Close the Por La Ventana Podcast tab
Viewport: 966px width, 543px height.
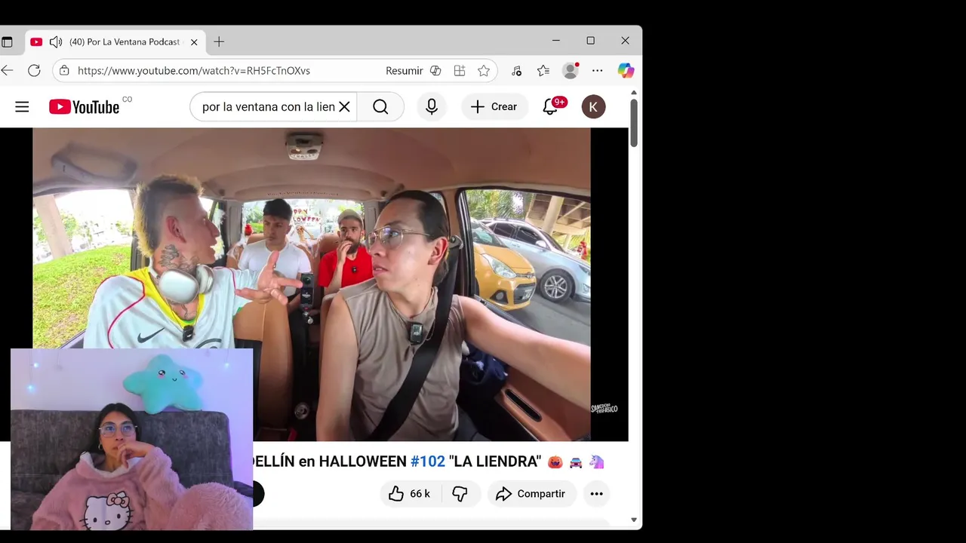tap(194, 42)
